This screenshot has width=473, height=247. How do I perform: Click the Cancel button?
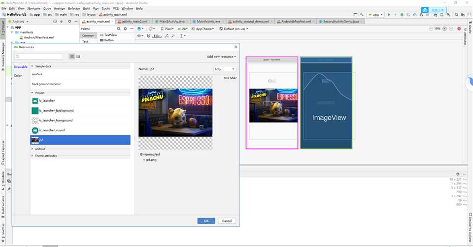point(227,221)
